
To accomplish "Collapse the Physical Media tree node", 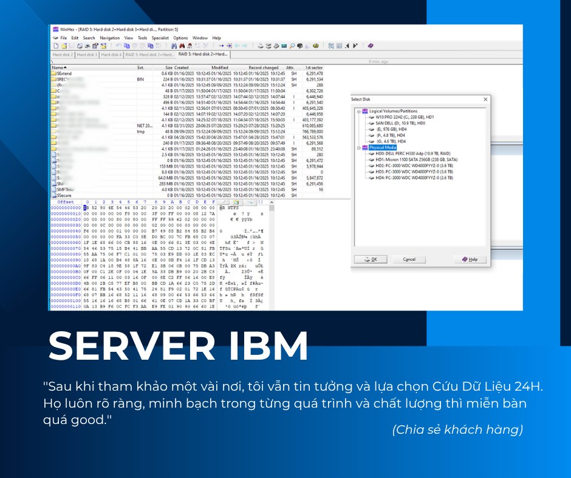I will click(358, 147).
